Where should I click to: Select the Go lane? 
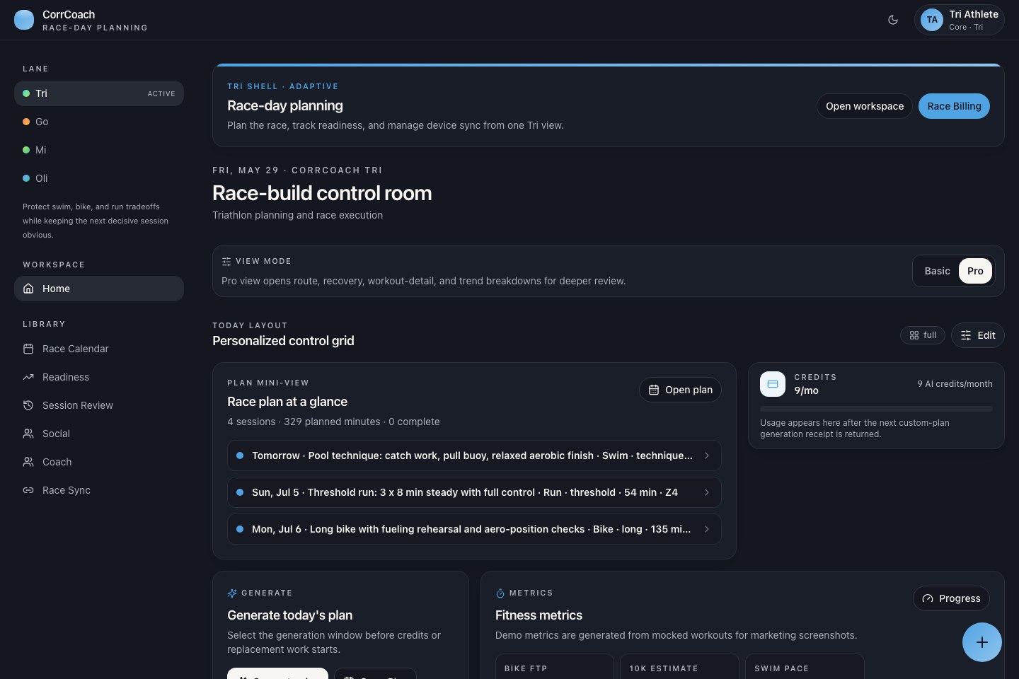99,122
